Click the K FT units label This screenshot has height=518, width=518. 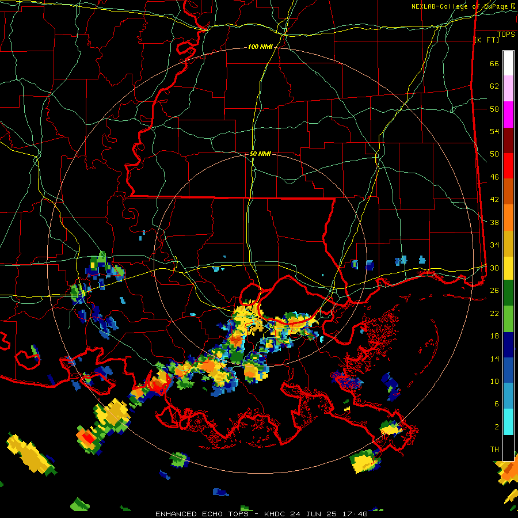coord(486,40)
